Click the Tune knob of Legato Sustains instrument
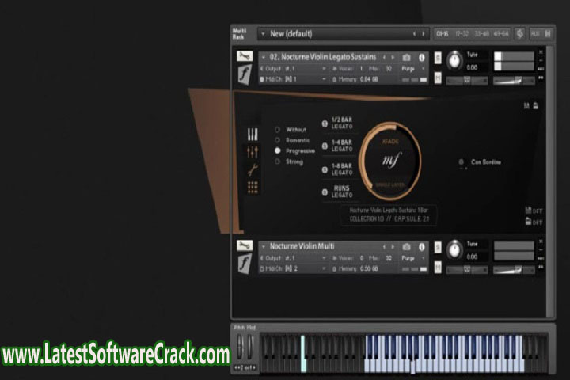The height and width of the screenshot is (380, 570). 454,60
